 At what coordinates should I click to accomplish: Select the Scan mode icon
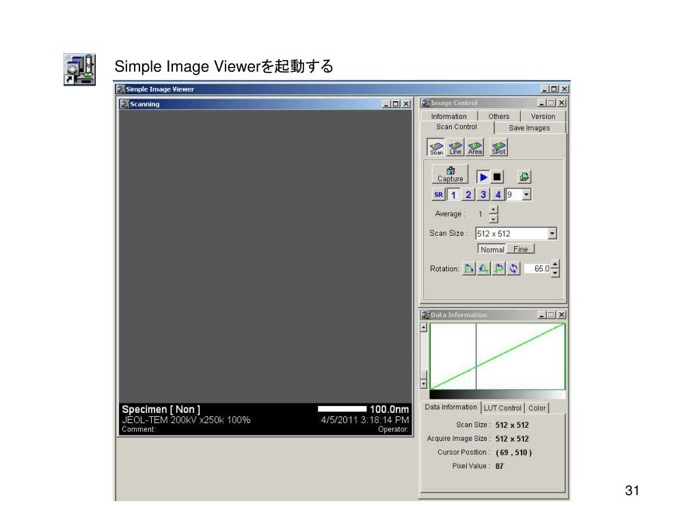tap(435, 148)
